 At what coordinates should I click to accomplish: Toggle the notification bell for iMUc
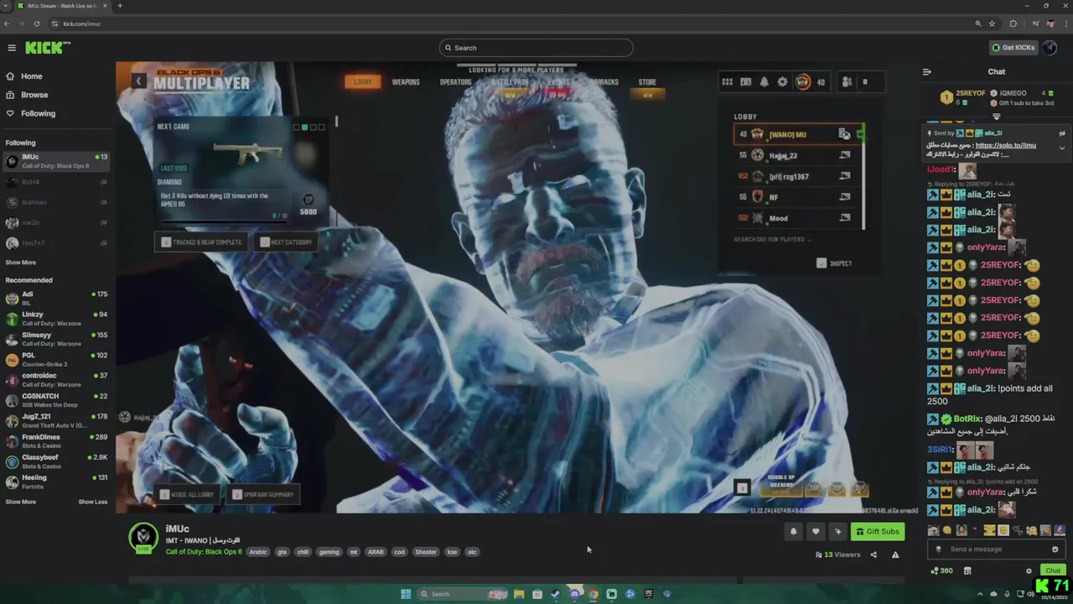coord(793,531)
